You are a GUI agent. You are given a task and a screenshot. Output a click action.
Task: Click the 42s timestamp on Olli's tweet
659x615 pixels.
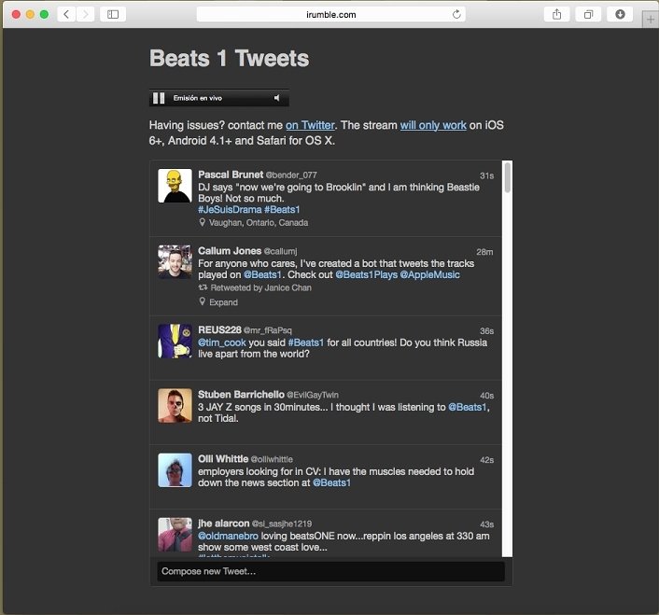[486, 460]
